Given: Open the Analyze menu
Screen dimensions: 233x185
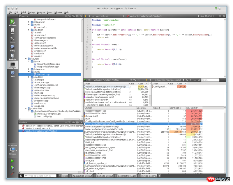Looking at the screenshot, I should pos(41,13).
